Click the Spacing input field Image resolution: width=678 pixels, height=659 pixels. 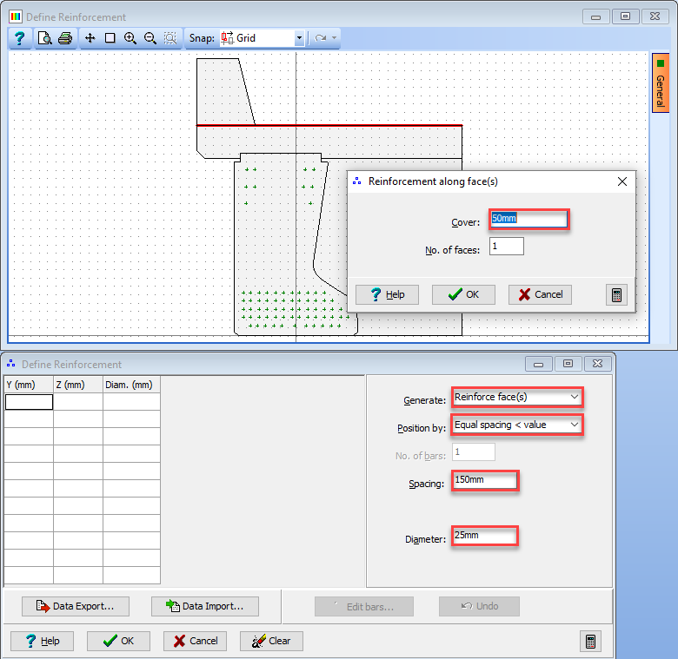[x=485, y=481]
